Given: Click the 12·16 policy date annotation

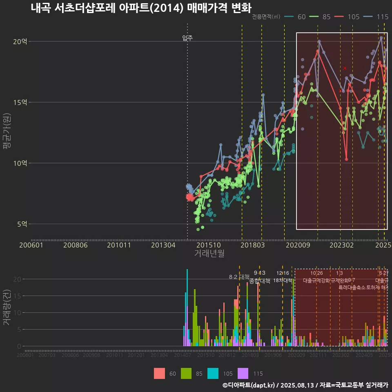Looking at the screenshot, I should (x=283, y=273).
